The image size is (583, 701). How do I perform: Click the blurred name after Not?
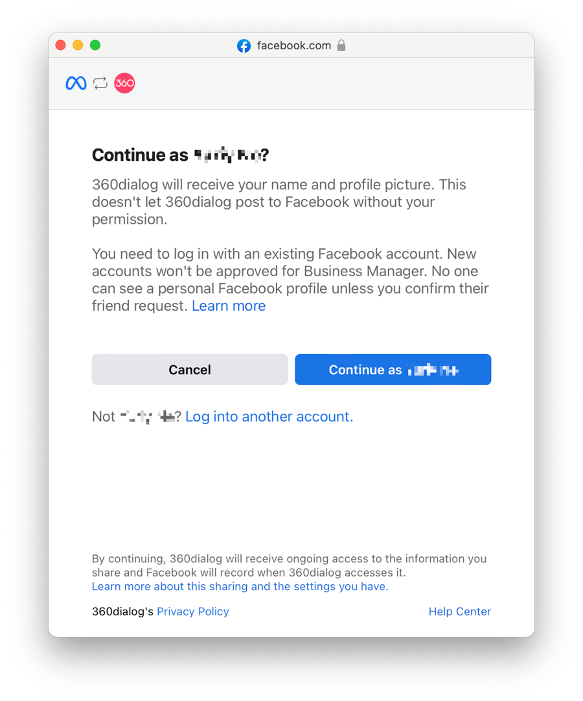pyautogui.click(x=148, y=417)
